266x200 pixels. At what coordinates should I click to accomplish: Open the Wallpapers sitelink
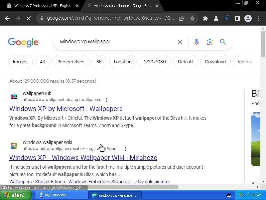21,182
